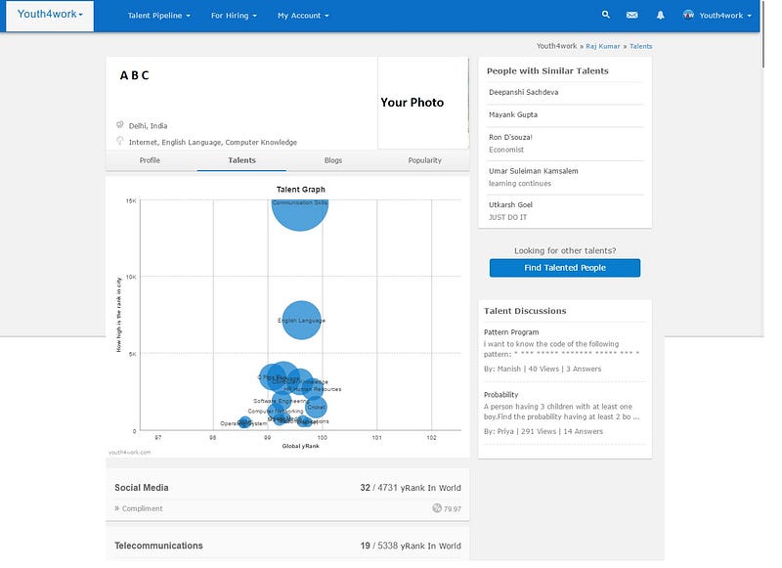This screenshot has width=782, height=568.
Task: Click the A B C profile name
Action: (134, 75)
